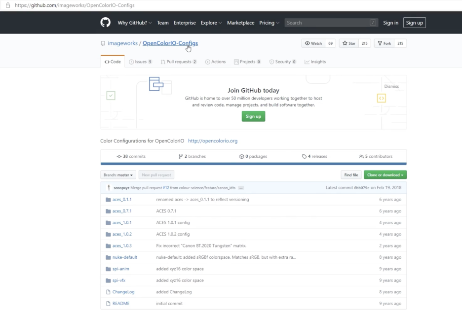Image resolution: width=462 pixels, height=313 pixels.
Task: Star the repository
Action: (349, 43)
